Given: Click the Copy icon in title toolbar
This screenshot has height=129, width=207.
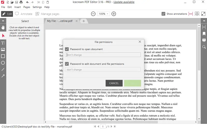Looking at the screenshot, I should (43, 2).
